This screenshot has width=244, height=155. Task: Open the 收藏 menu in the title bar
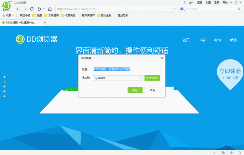(x=208, y=3)
